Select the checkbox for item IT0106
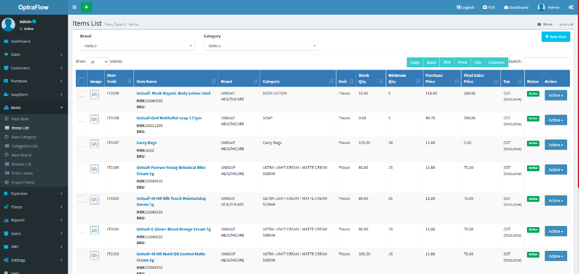 pos(81,168)
